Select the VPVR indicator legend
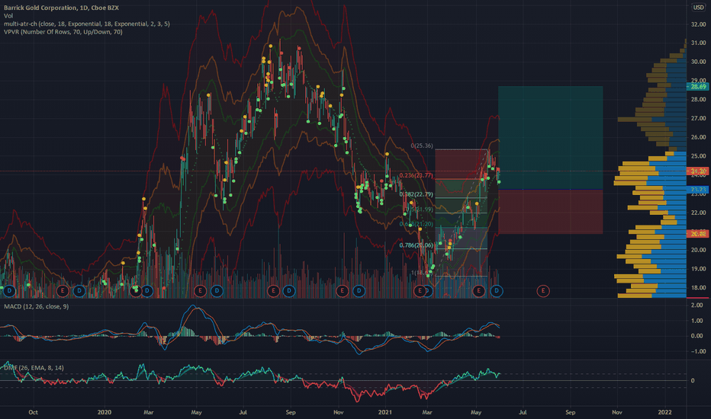The height and width of the screenshot is (419, 711). tap(63, 32)
